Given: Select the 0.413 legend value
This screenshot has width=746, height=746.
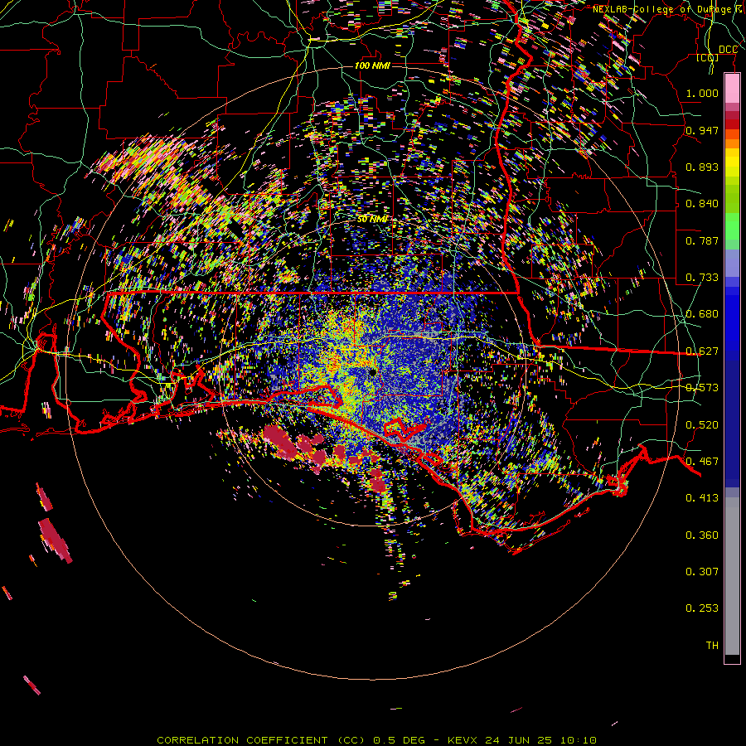Looking at the screenshot, I should click(702, 498).
